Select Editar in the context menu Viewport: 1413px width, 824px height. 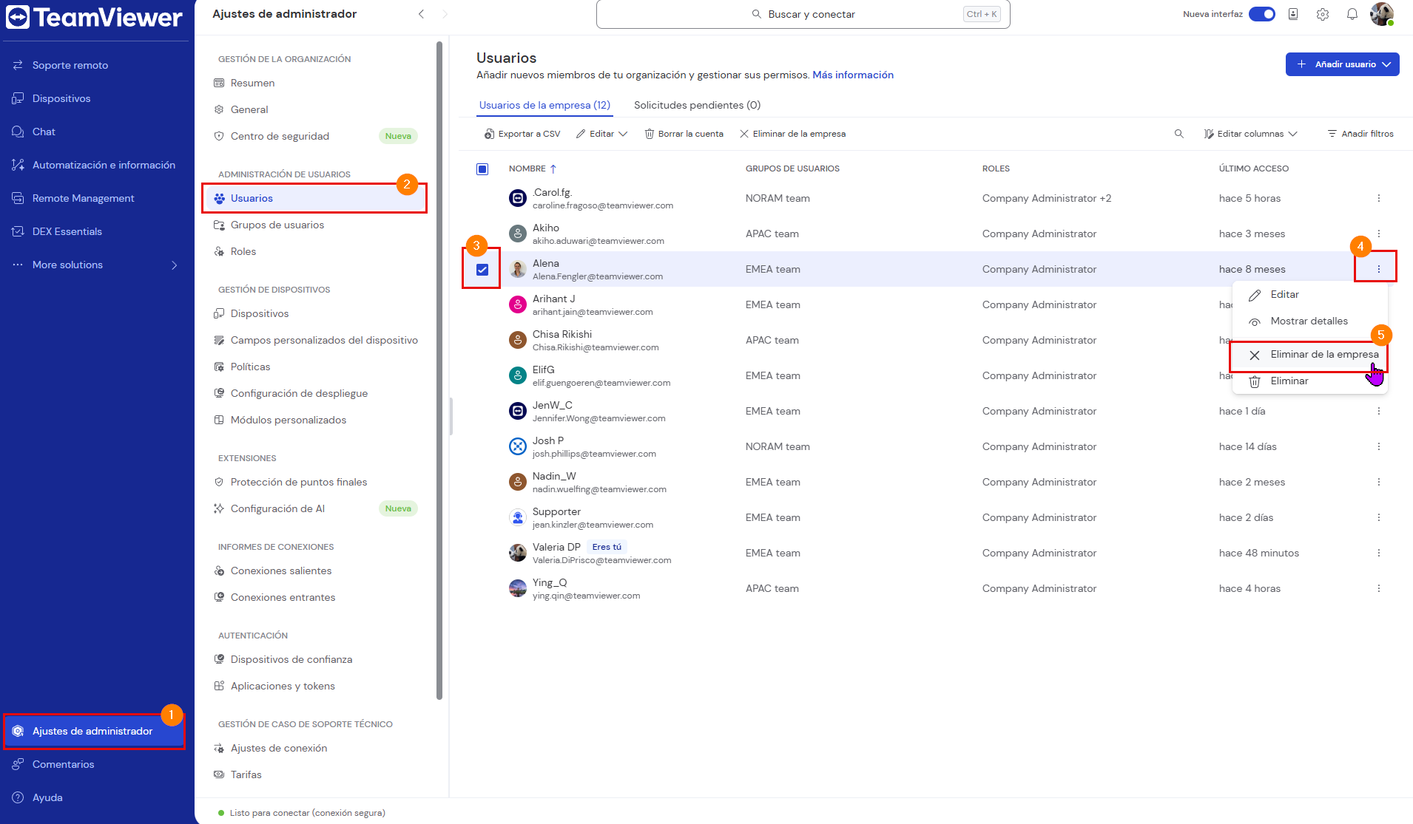pyautogui.click(x=1310, y=294)
